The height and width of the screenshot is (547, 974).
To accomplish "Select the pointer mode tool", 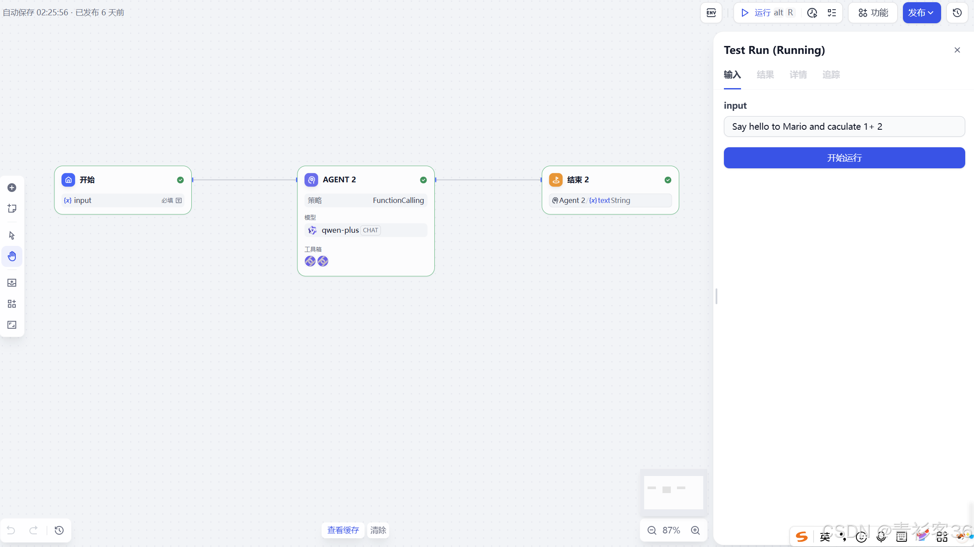I will pos(12,235).
